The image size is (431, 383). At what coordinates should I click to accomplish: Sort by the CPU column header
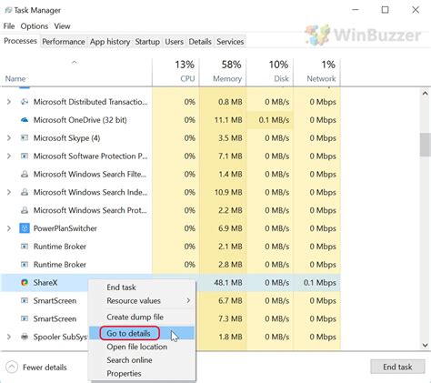pos(175,72)
